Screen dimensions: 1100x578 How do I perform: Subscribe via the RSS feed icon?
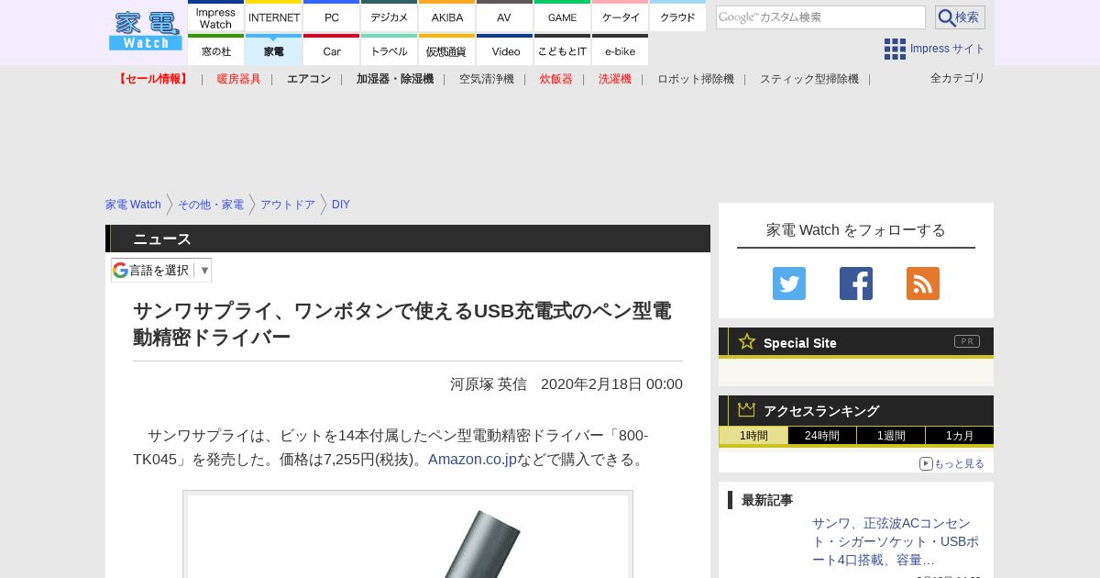(x=923, y=283)
